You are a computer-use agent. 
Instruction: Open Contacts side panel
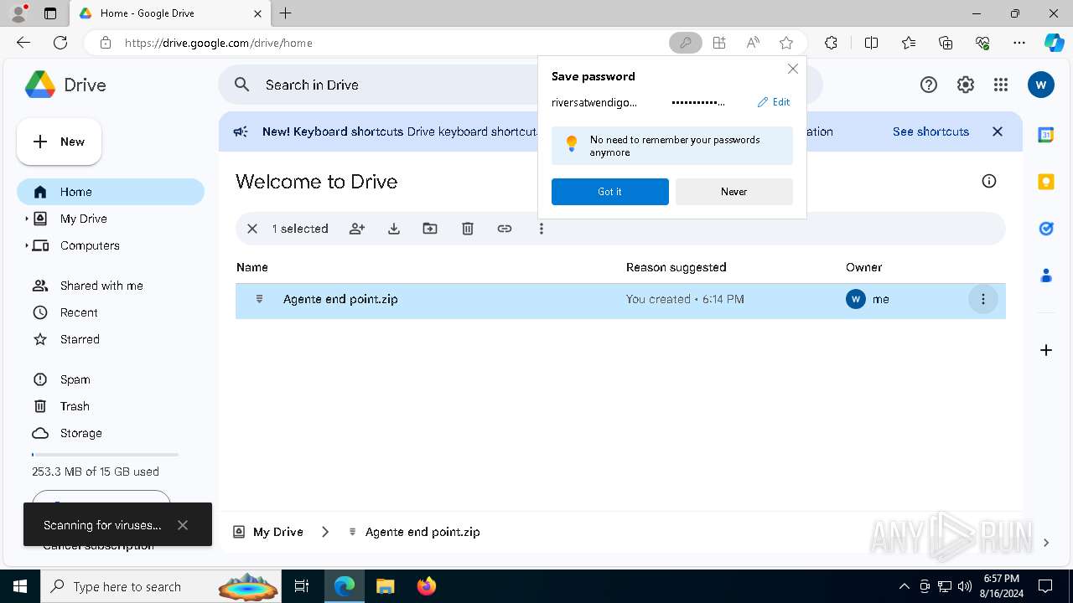coord(1046,276)
